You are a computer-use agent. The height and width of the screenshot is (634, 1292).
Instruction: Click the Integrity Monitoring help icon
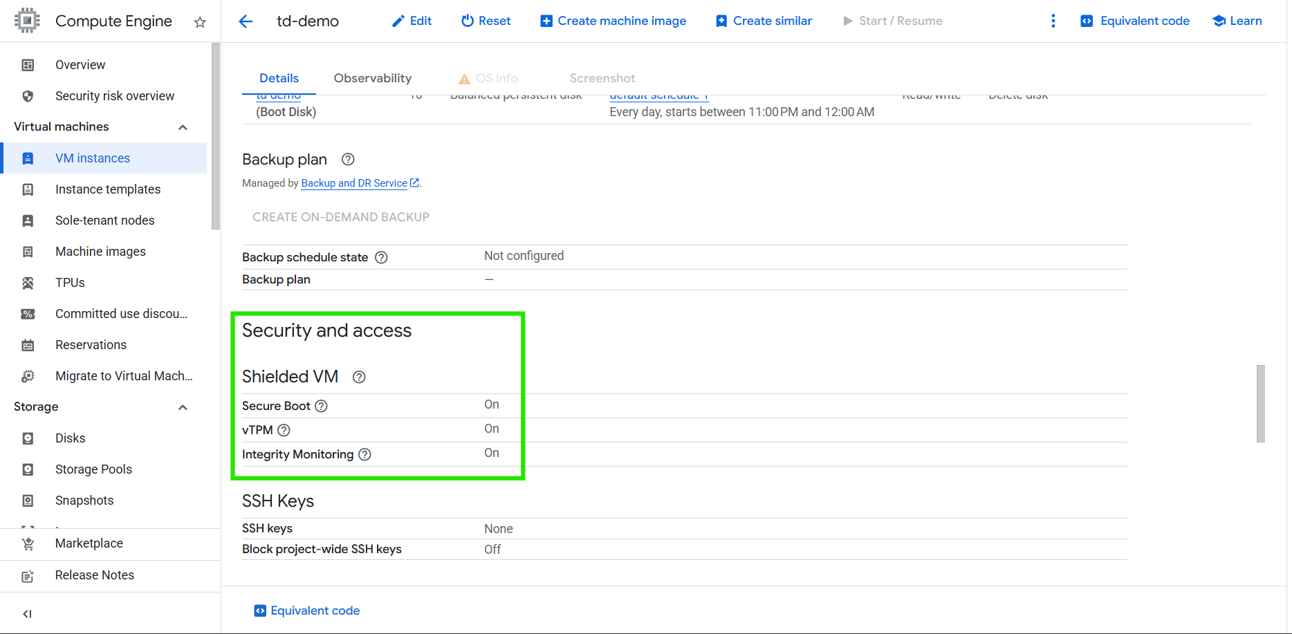click(x=364, y=454)
